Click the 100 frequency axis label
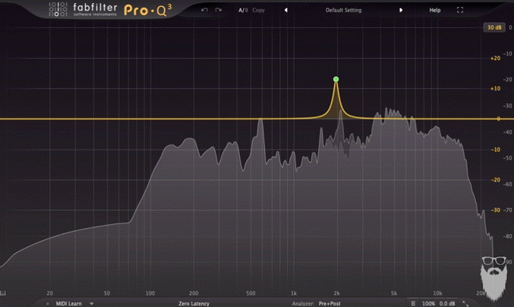Viewport: 514px width, 307px height. [x=150, y=293]
